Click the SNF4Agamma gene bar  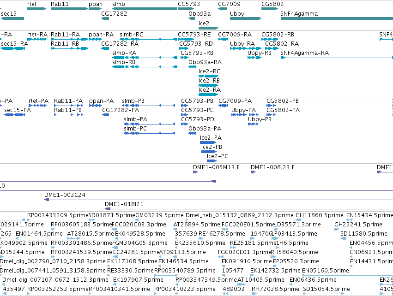[337, 18]
